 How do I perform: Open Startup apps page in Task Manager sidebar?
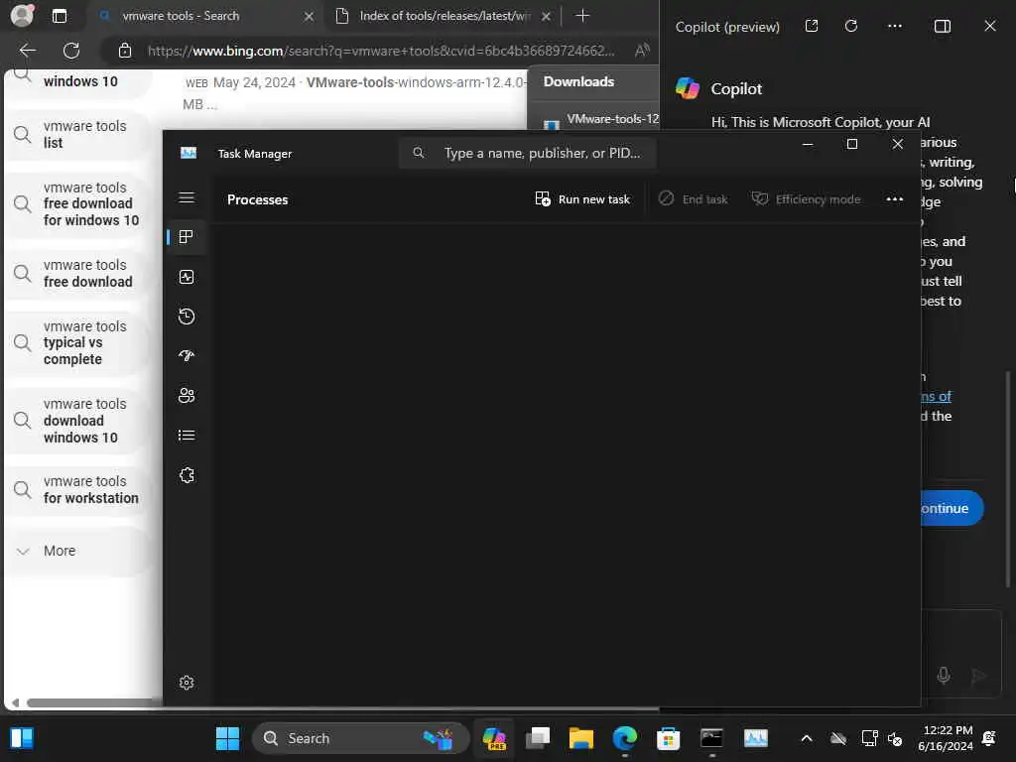click(187, 356)
